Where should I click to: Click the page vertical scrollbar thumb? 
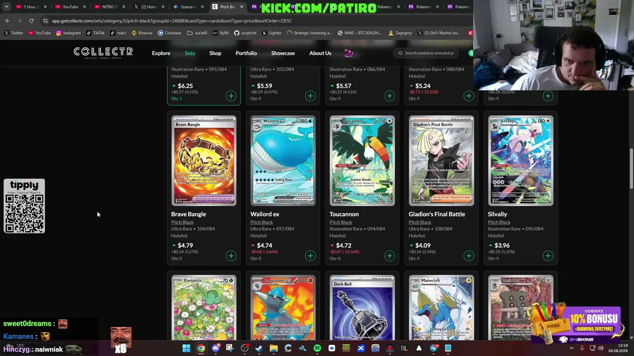pos(631,168)
